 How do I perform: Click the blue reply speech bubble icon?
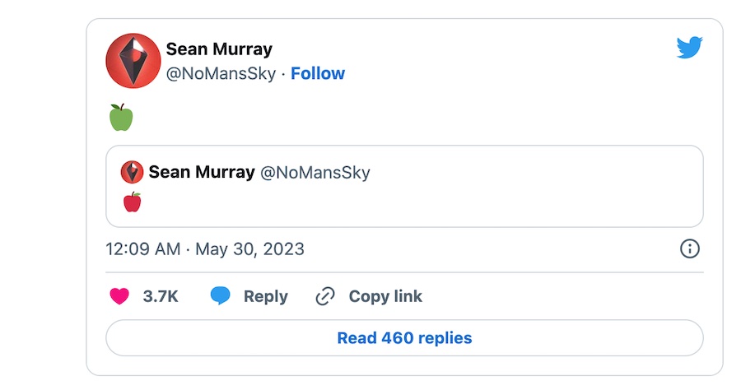220,296
